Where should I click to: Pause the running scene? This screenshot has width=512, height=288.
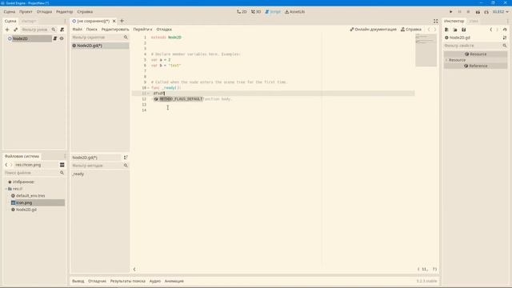tap(459, 12)
